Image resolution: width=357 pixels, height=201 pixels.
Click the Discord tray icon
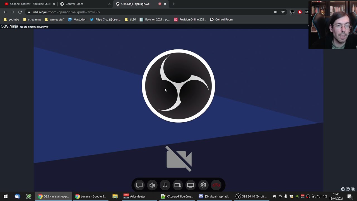(x=275, y=197)
